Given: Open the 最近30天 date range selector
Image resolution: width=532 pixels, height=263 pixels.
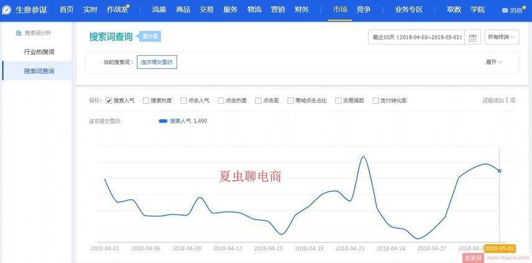Looking at the screenshot, I should click(416, 37).
